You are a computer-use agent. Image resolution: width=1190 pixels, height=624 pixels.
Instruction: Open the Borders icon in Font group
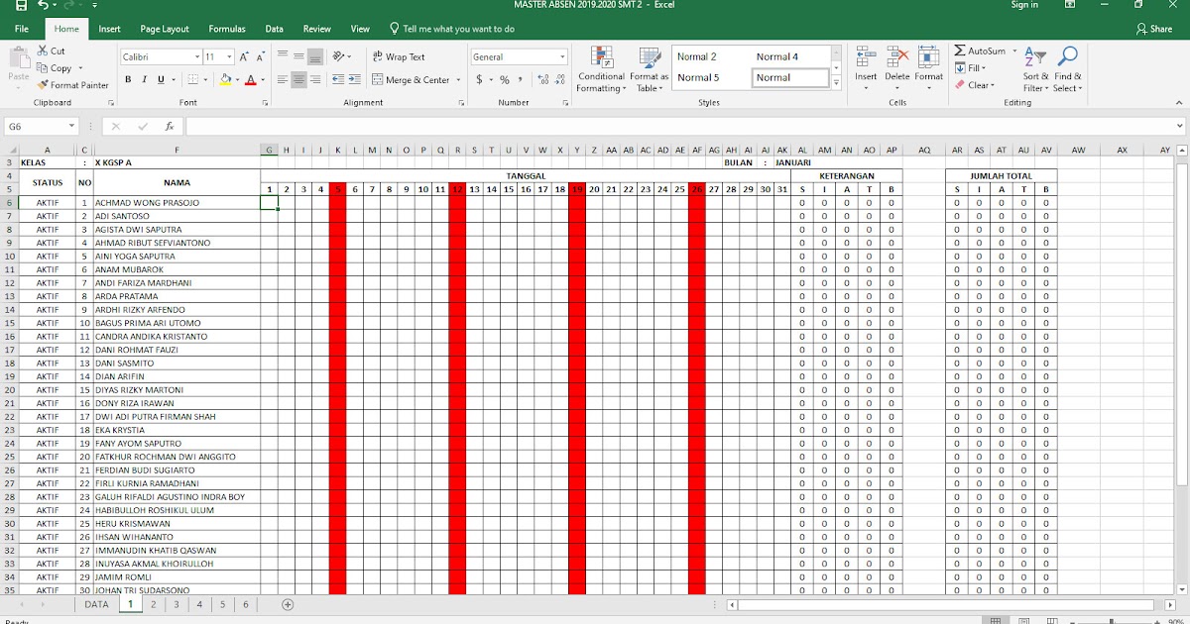[x=193, y=79]
